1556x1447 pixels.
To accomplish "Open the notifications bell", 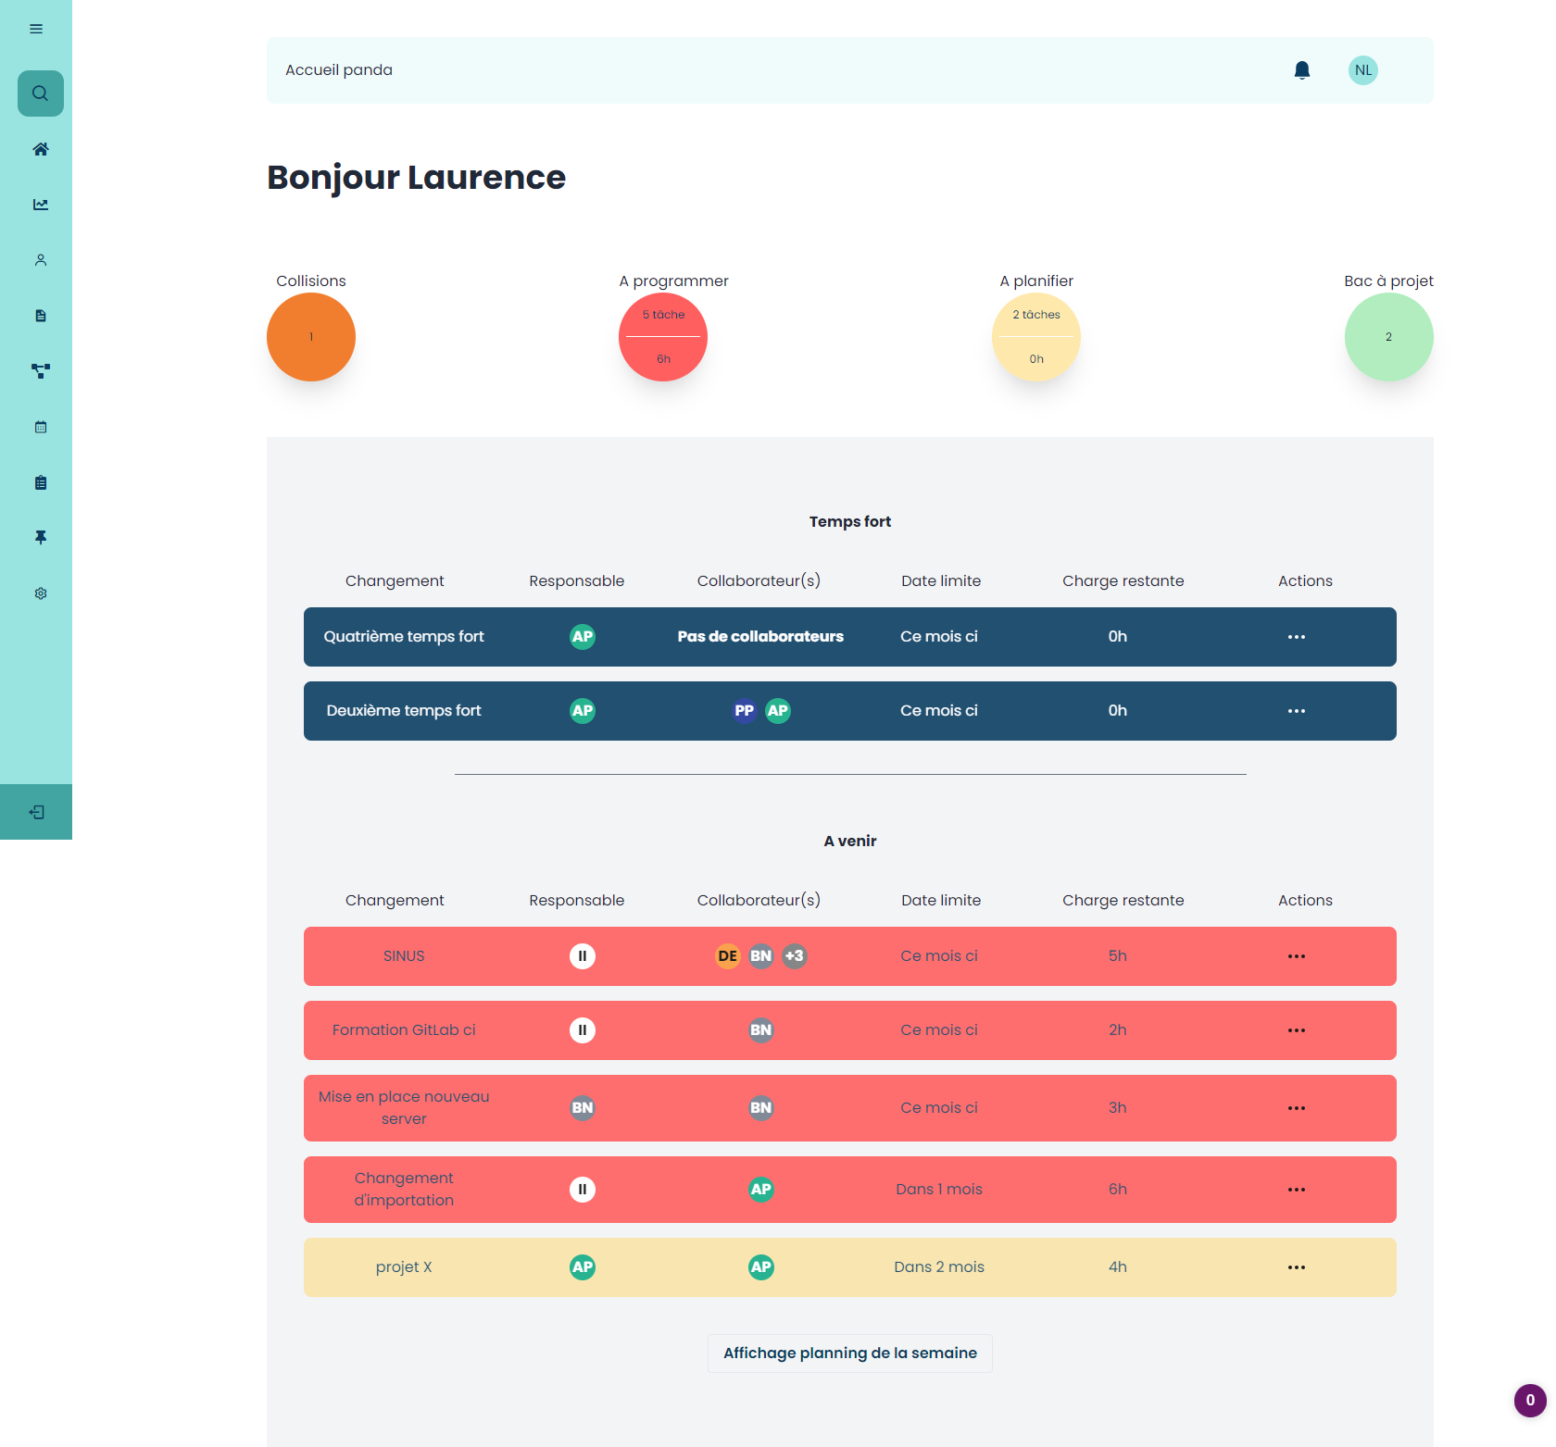I will pos(1301,70).
